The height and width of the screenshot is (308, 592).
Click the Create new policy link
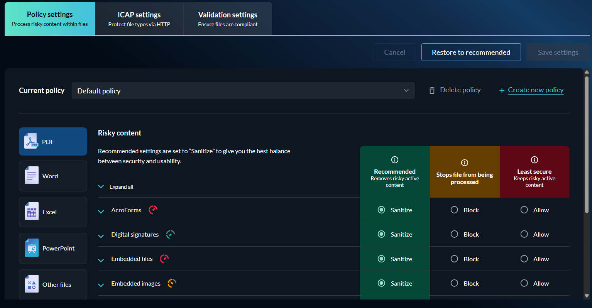point(535,90)
